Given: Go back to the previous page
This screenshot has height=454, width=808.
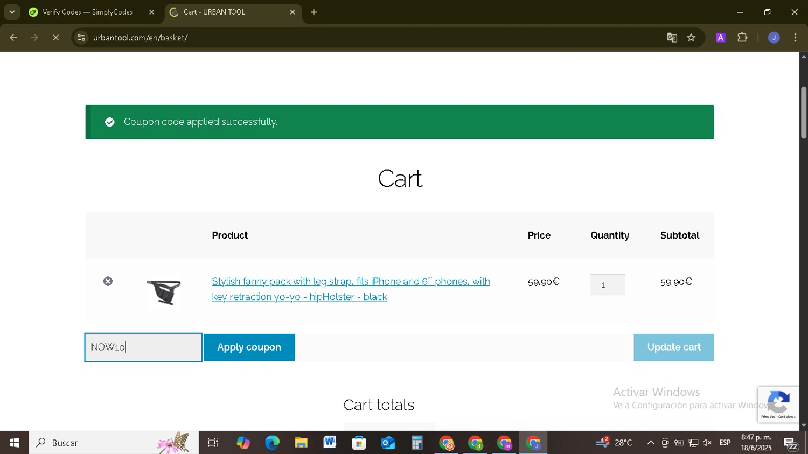Looking at the screenshot, I should [x=13, y=38].
